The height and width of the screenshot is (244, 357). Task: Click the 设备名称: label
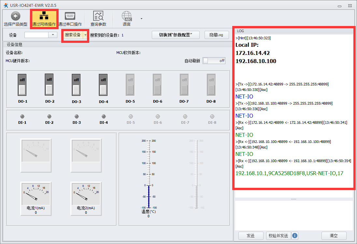(14, 53)
